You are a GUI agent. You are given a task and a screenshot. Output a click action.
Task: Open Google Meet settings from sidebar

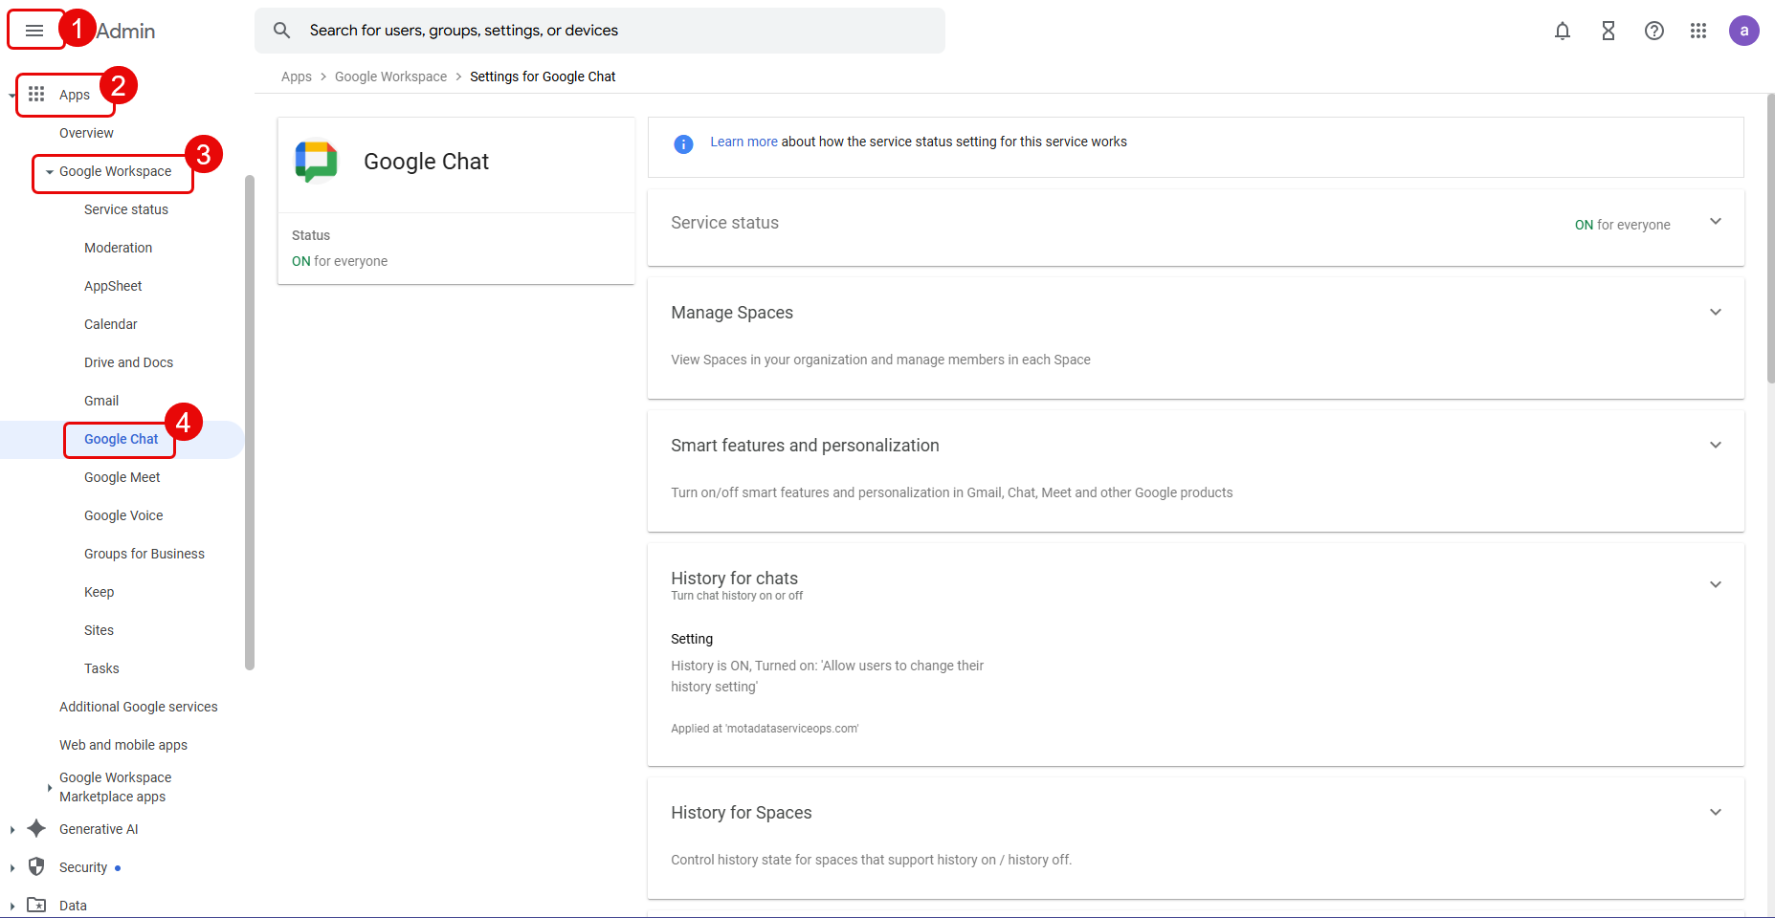click(x=122, y=477)
